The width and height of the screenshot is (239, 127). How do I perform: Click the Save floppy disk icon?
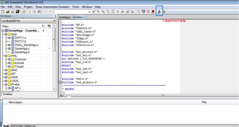tap(13, 12)
